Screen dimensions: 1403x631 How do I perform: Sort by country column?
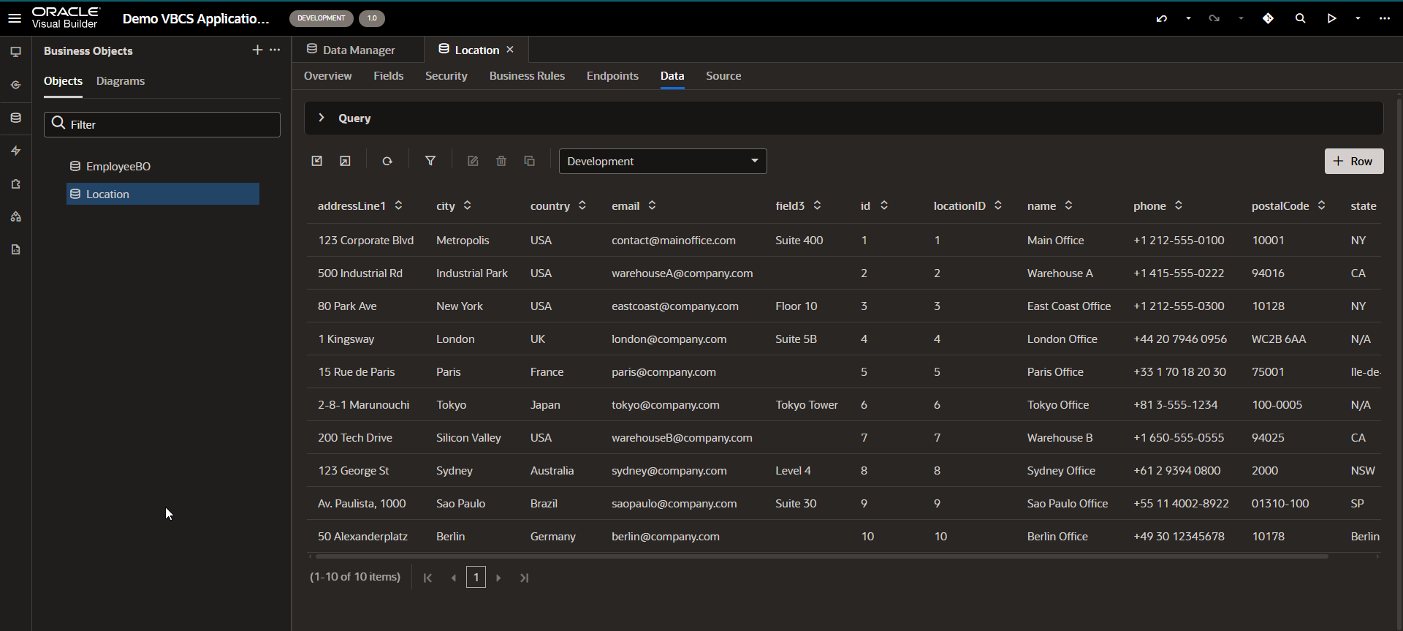pos(582,205)
